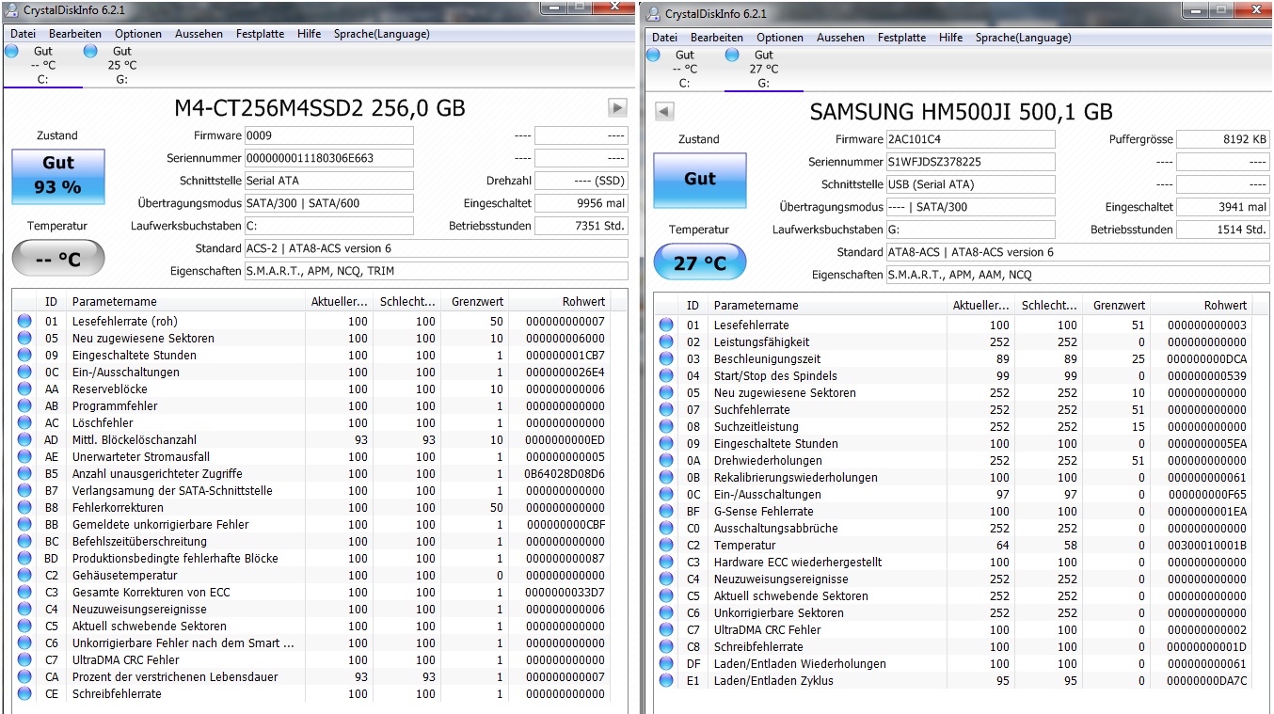
Task: Click SAMSUNG HM500JI 500,1 GB title
Action: [961, 112]
